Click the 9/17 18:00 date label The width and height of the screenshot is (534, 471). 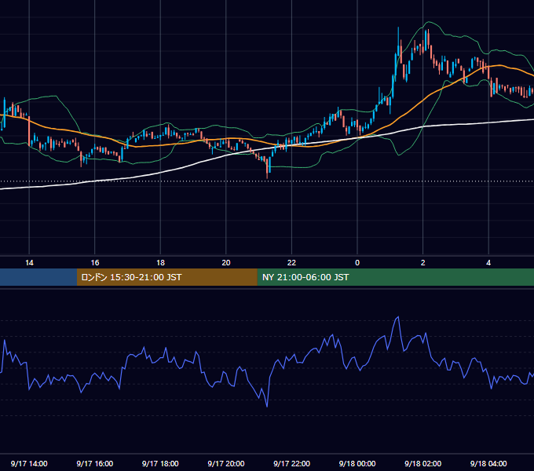[160, 463]
